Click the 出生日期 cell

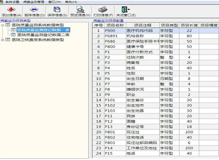(x=143, y=79)
